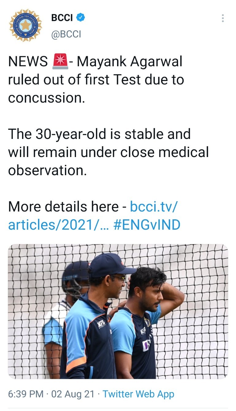The image size is (236, 411).
Task: Click the "More details here" text
Action: [x=63, y=207]
